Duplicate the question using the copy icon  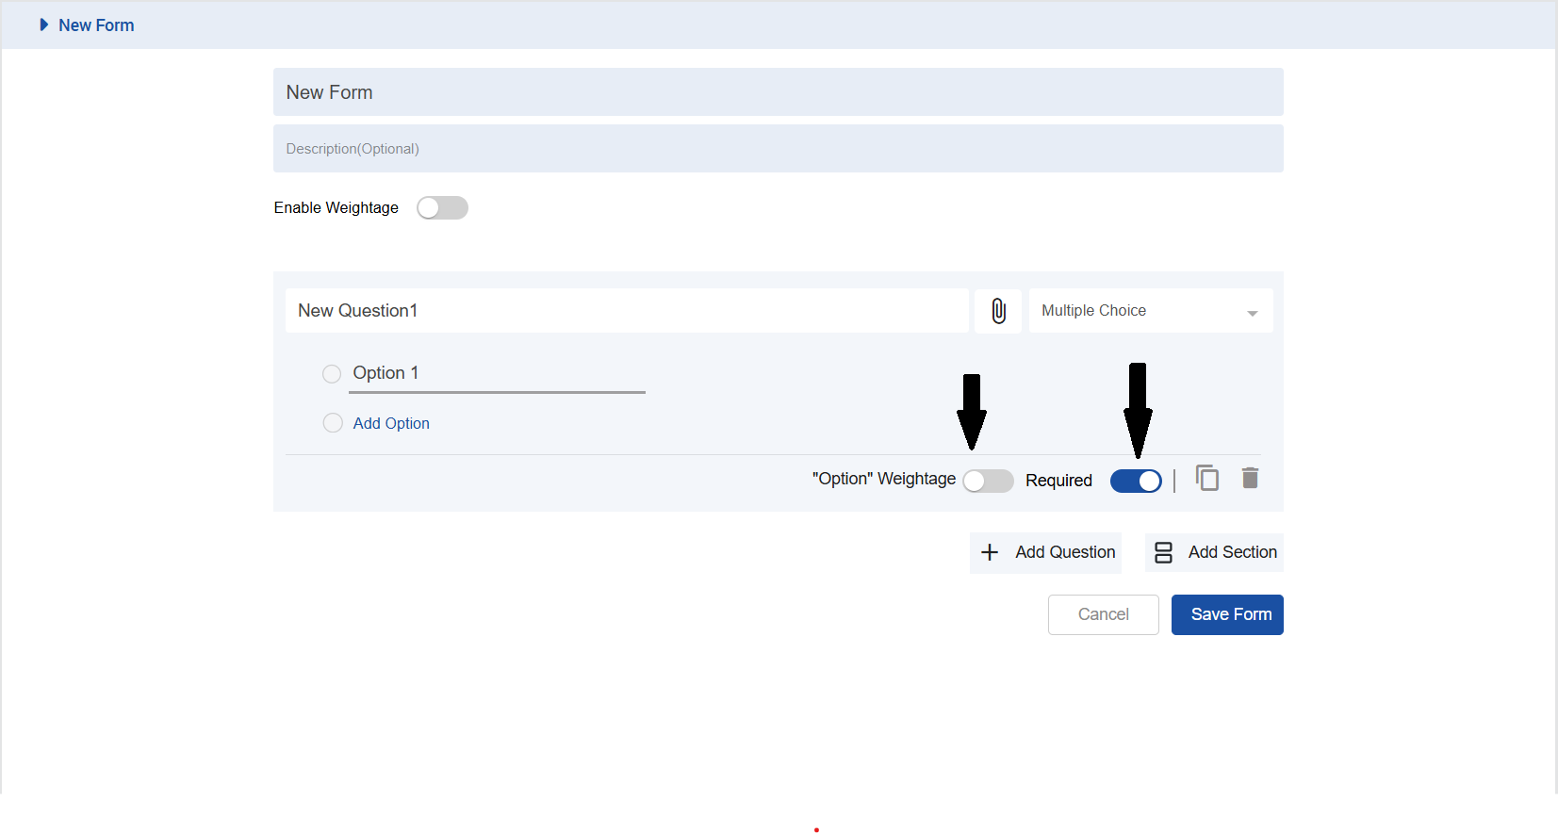pos(1207,479)
